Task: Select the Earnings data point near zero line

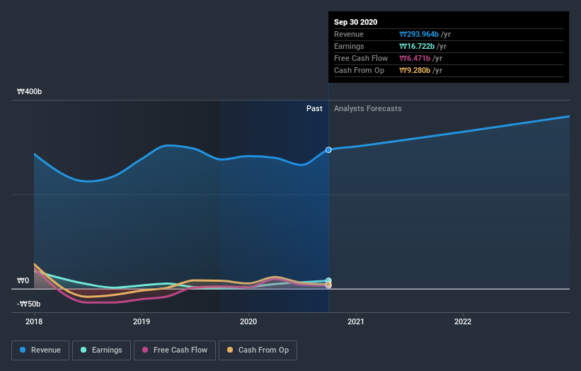Action: tap(328, 280)
